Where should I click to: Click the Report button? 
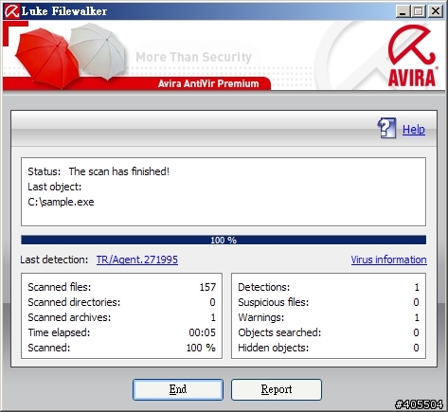277,389
